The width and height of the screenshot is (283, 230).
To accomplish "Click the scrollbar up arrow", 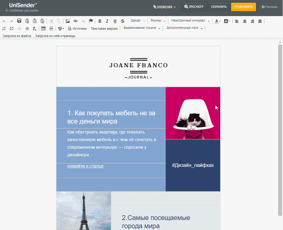I will point(280,42).
